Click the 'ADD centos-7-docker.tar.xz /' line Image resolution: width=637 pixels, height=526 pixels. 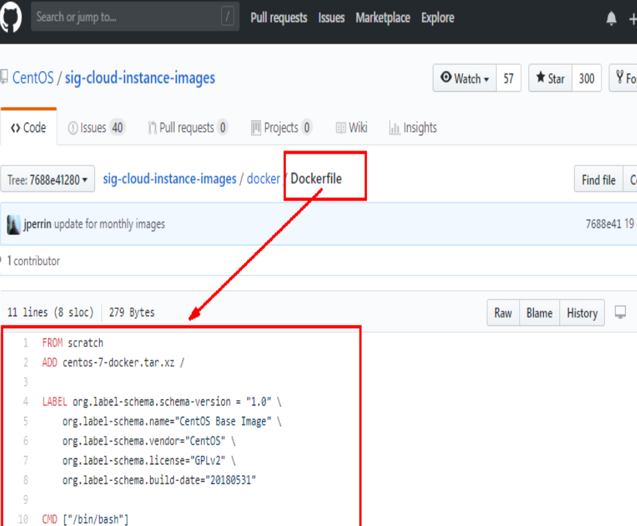pos(113,363)
